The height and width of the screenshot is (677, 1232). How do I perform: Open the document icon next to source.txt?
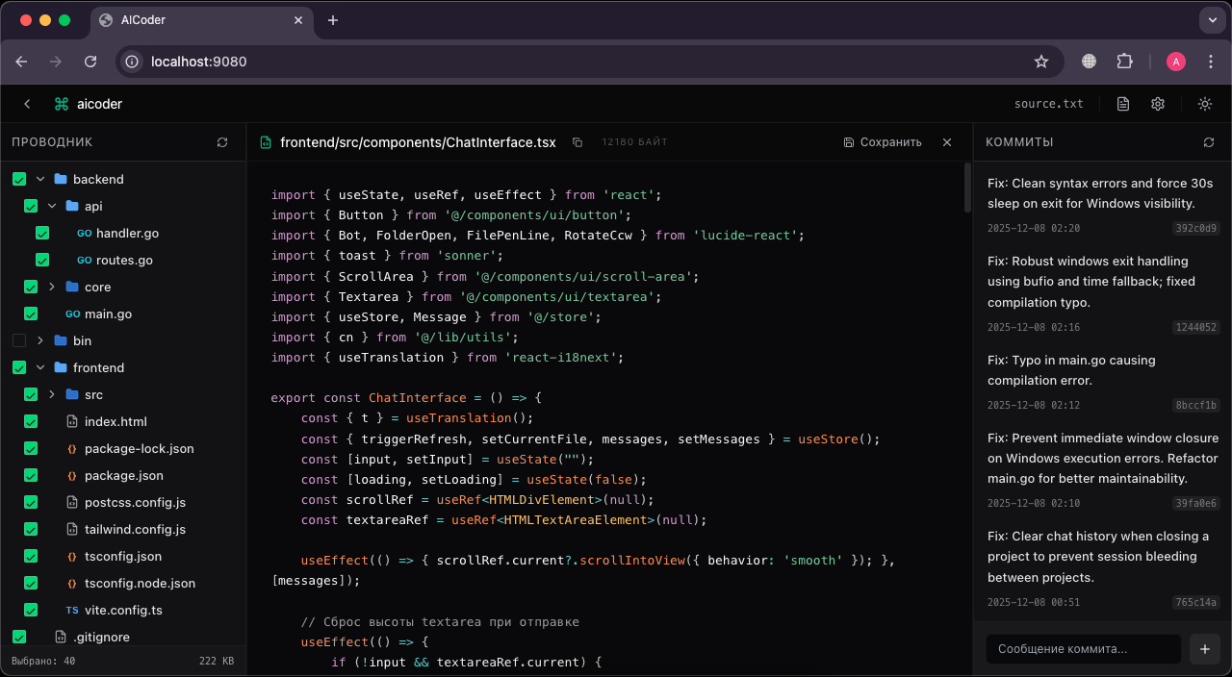click(1122, 104)
